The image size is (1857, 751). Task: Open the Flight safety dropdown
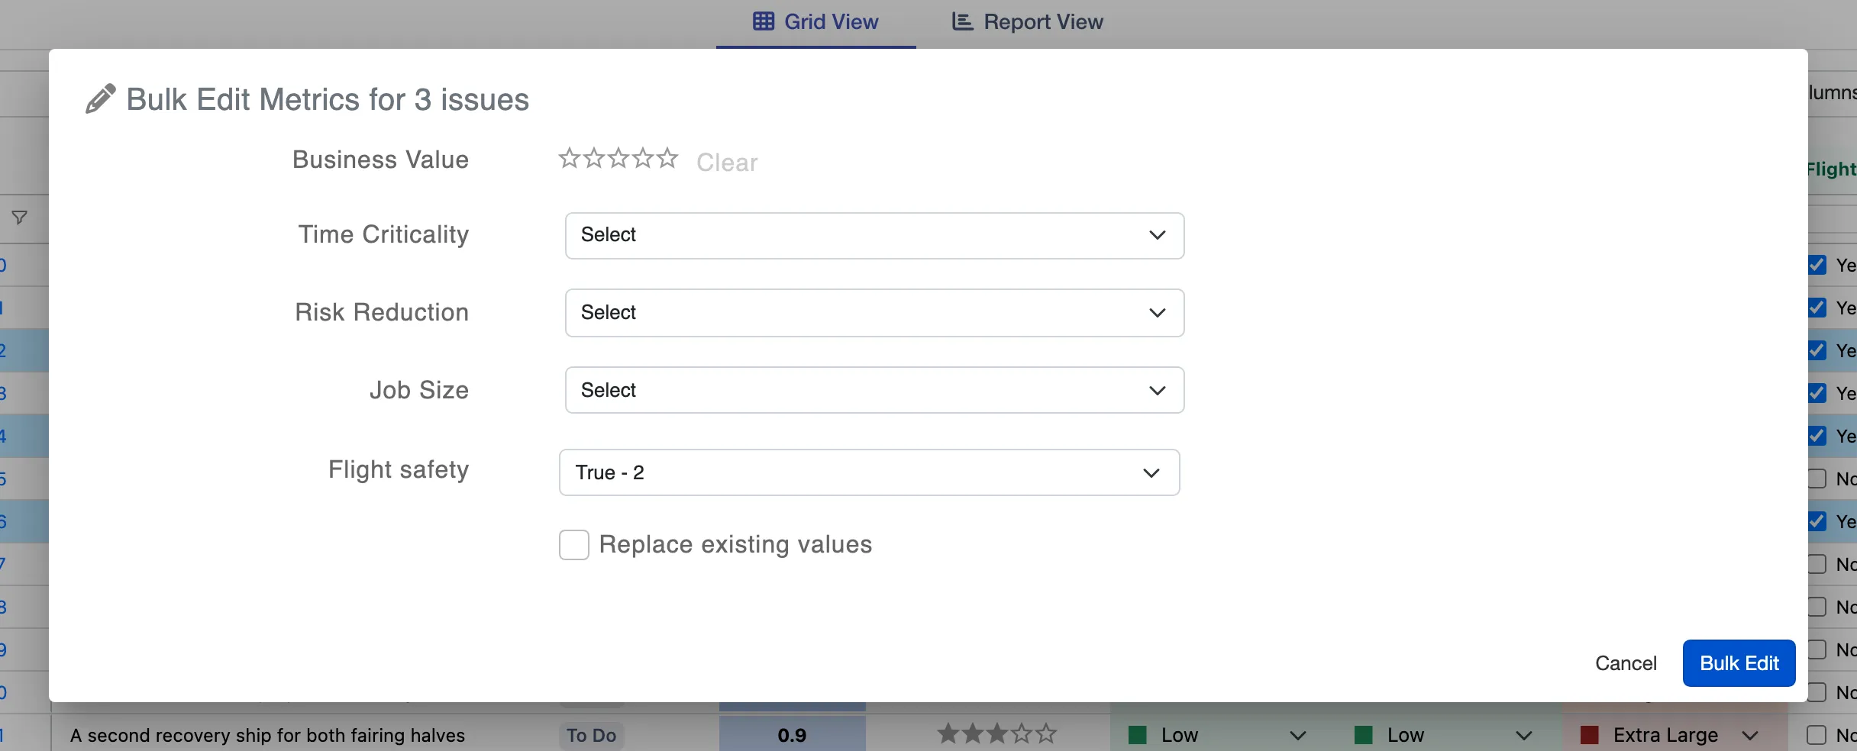pos(870,472)
